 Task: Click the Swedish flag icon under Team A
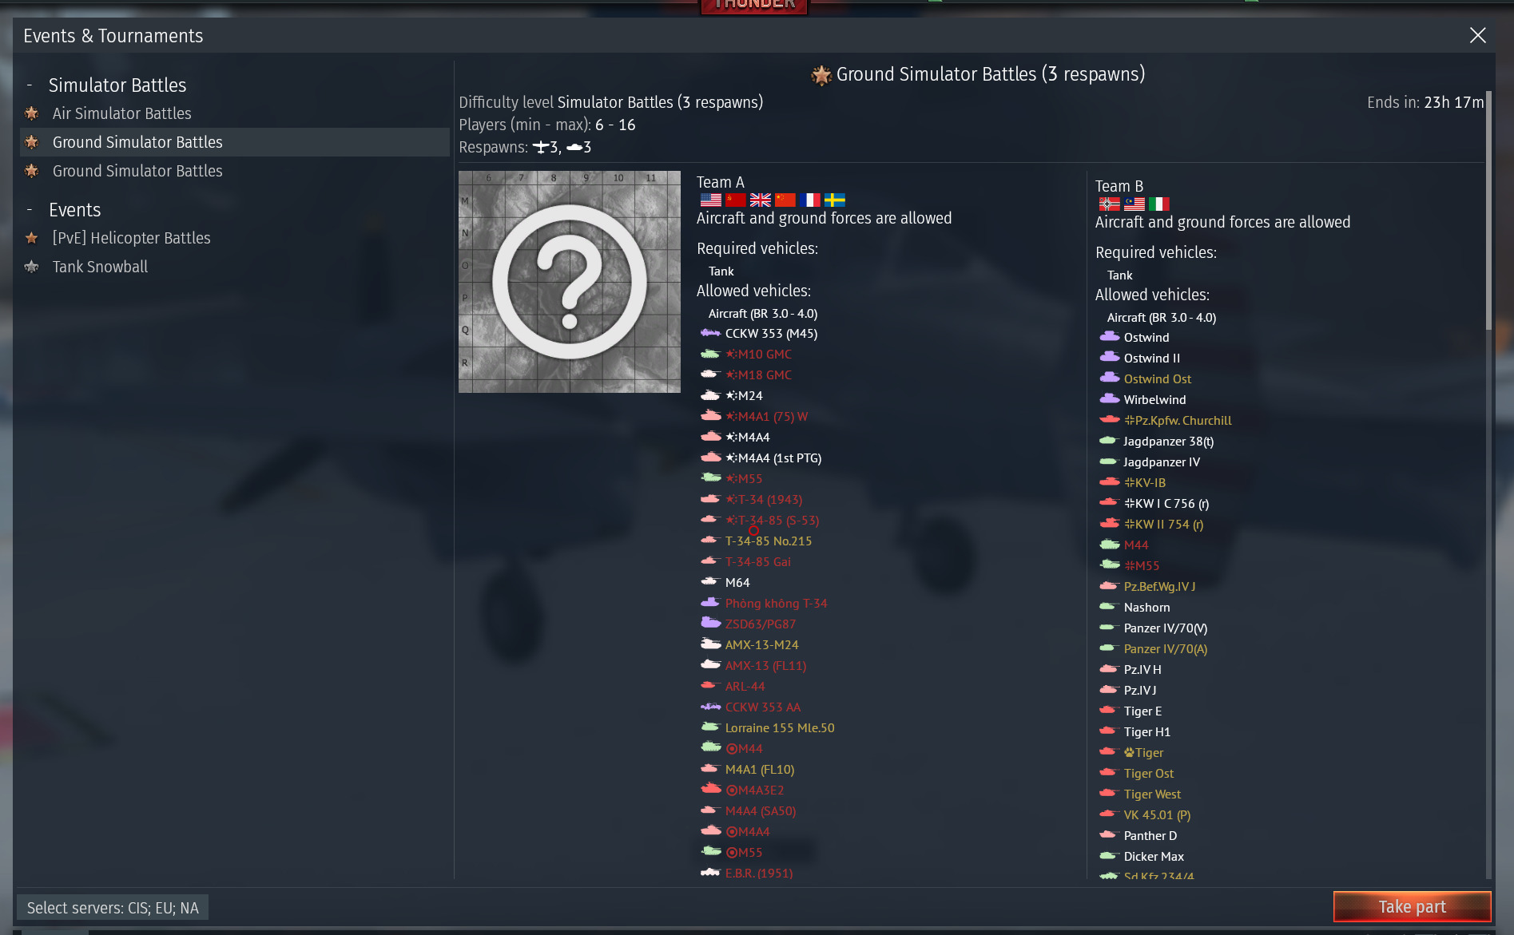835,200
